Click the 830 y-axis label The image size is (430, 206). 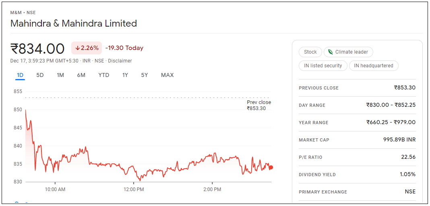(x=18, y=182)
